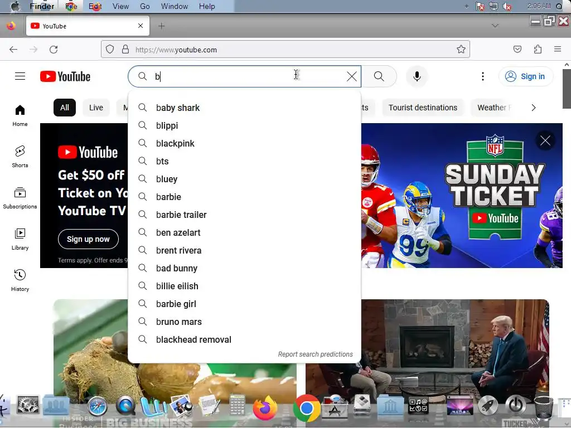Open the Finder menu
The width and height of the screenshot is (571, 428).
coord(42,6)
